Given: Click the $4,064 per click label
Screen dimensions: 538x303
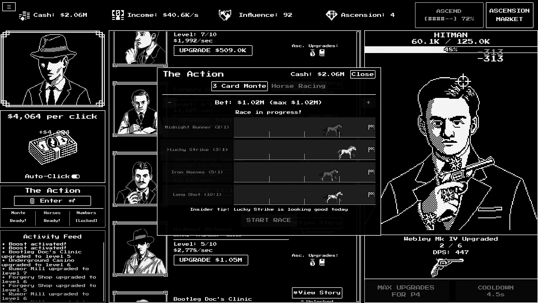Looking at the screenshot, I should pyautogui.click(x=52, y=117).
